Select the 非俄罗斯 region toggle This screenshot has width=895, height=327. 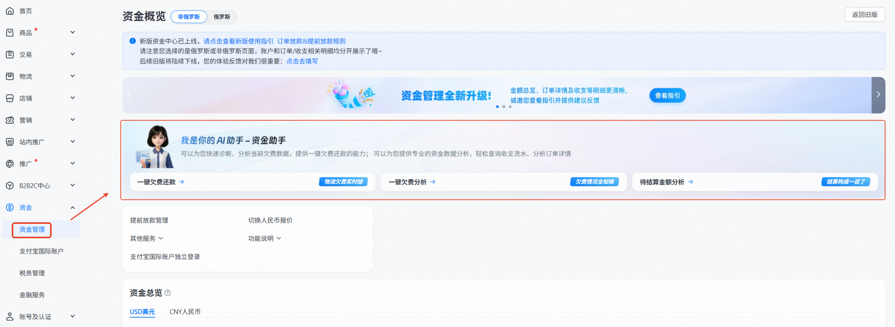click(189, 17)
